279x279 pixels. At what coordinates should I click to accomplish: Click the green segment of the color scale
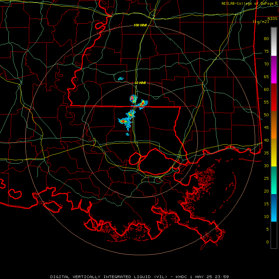coord(274,180)
